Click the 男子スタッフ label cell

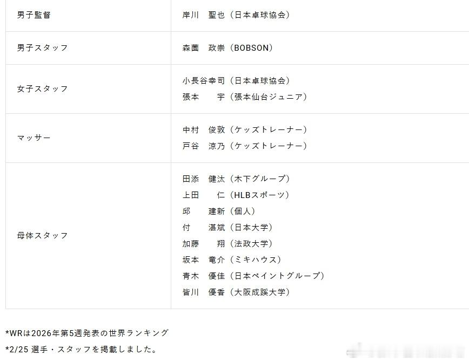[43, 48]
